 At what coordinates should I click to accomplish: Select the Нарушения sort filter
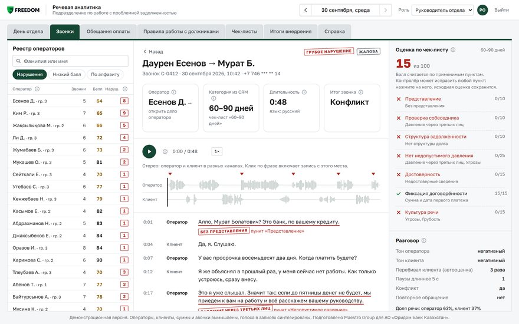pos(29,74)
